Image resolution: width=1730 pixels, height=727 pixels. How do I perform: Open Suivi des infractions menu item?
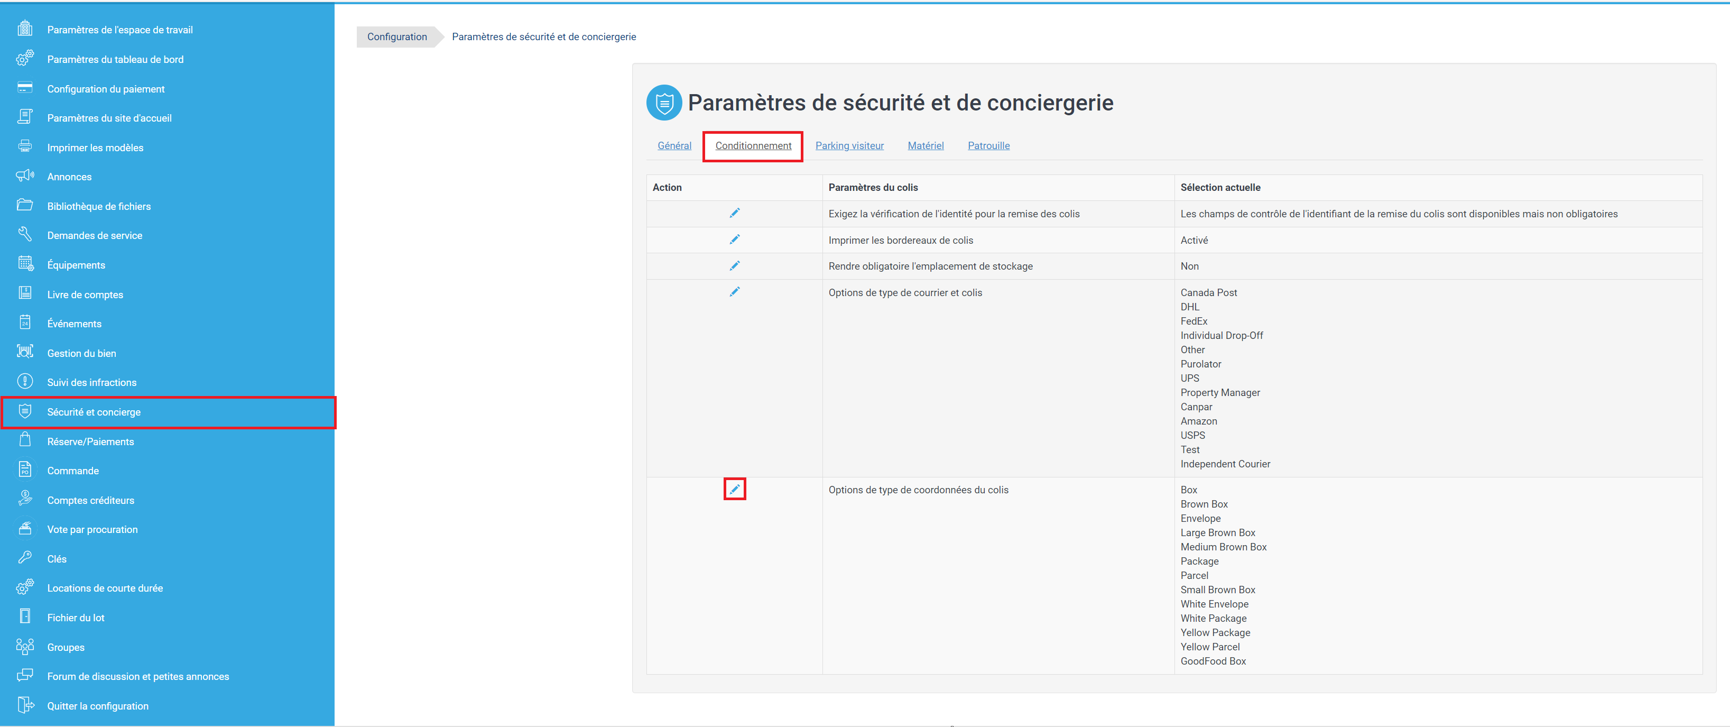pyautogui.click(x=91, y=382)
